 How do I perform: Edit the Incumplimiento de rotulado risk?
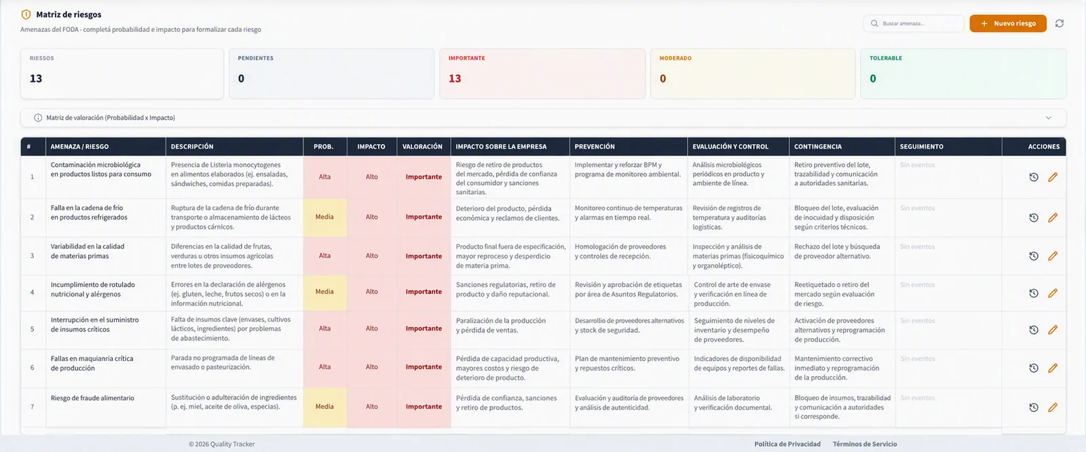[x=1053, y=293]
